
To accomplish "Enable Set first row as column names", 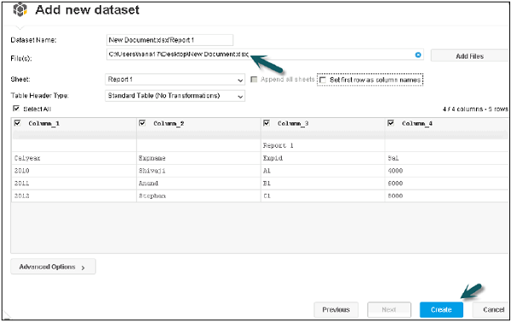I will point(323,80).
